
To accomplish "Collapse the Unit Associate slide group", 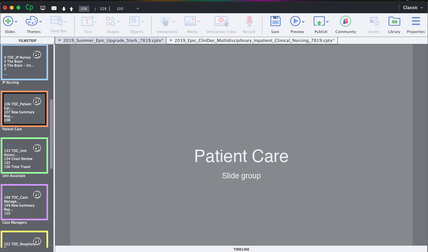I will pos(8,145).
